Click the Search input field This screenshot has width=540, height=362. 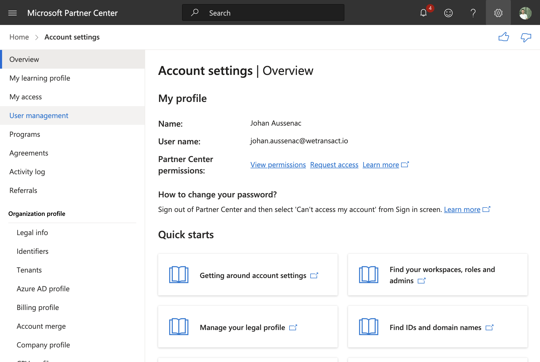pos(263,12)
